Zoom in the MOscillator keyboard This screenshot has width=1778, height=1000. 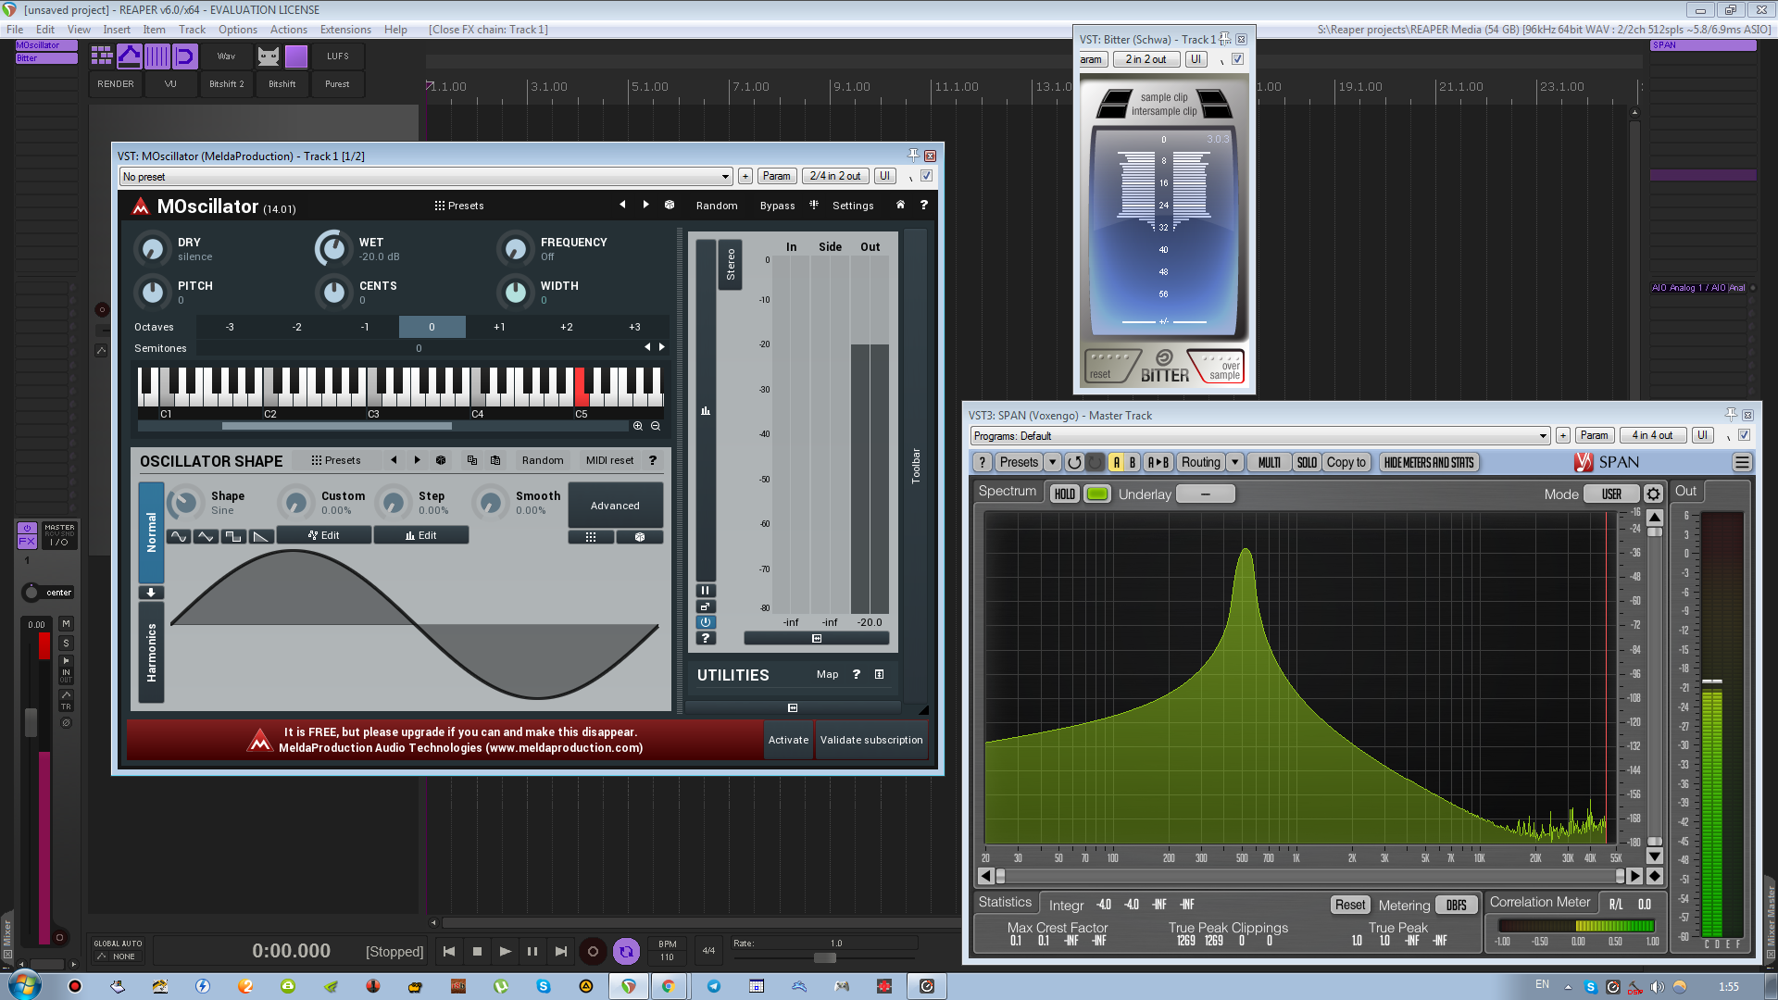click(638, 426)
